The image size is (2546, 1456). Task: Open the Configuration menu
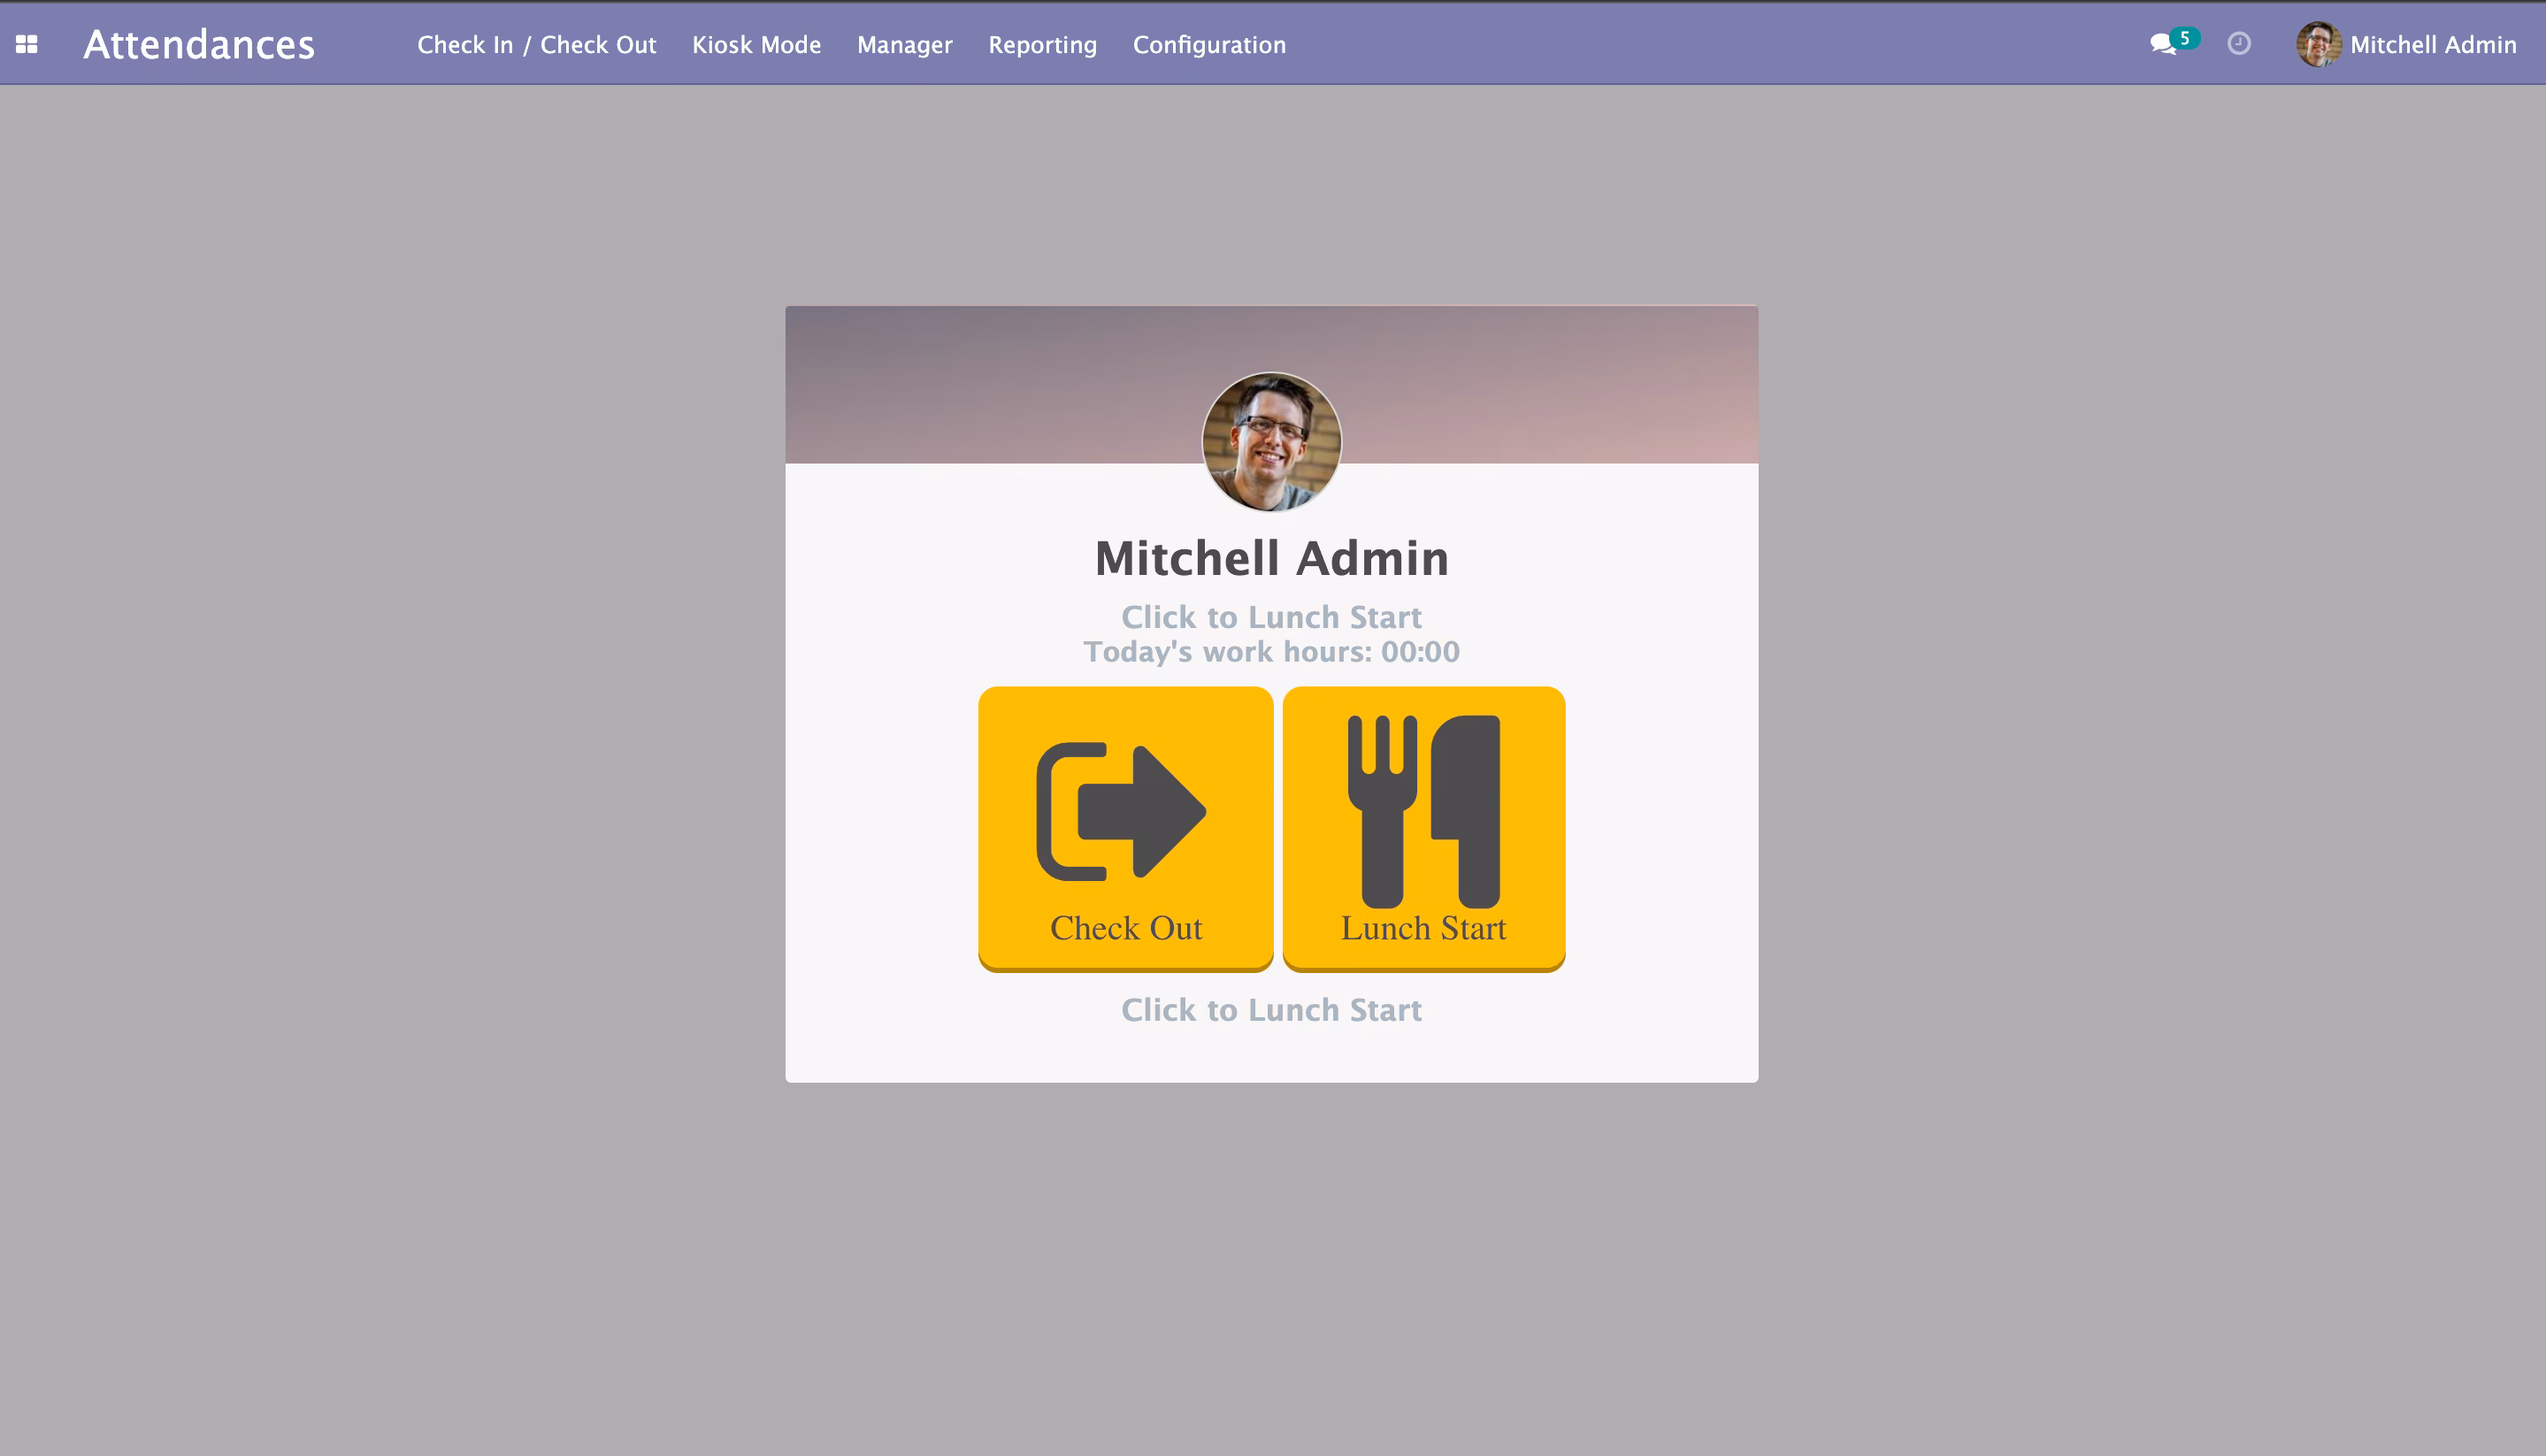pyautogui.click(x=1209, y=44)
